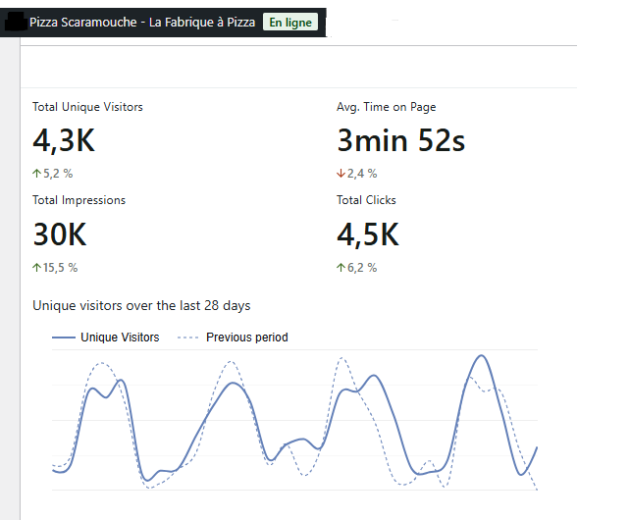Click the "Unique visitors over the last 28 days" heading
The height and width of the screenshot is (520, 630).
pyautogui.click(x=141, y=306)
